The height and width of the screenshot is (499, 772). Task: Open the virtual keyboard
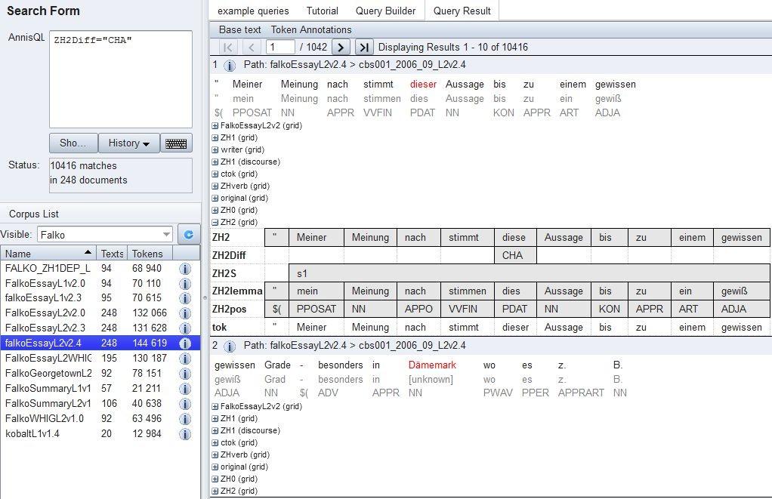pyautogui.click(x=176, y=143)
